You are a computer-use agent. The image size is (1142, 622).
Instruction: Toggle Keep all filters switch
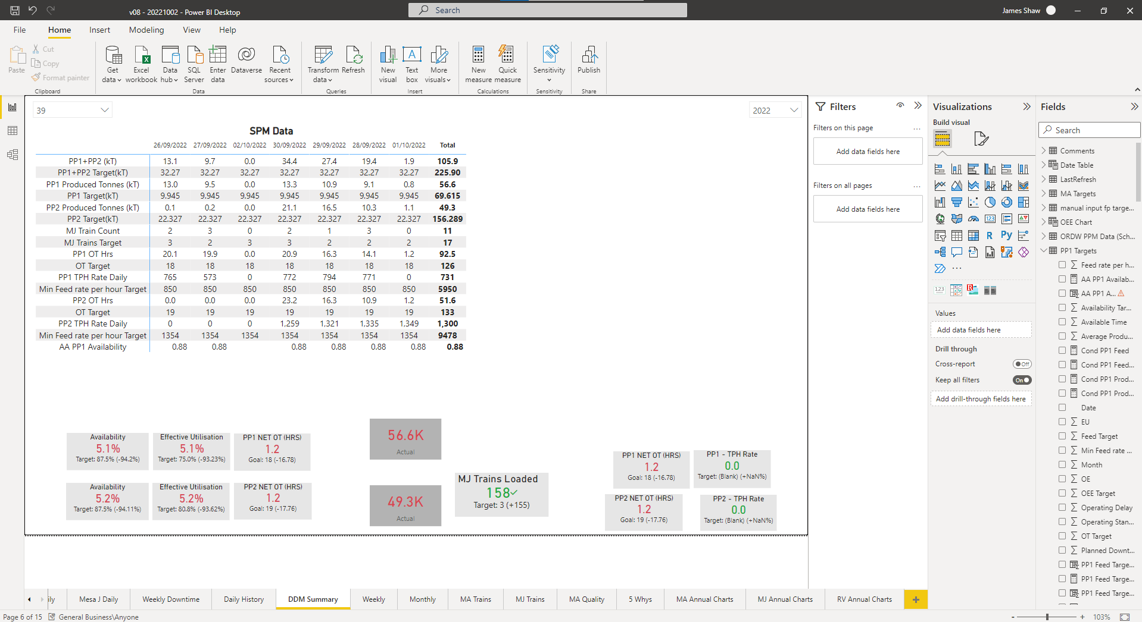(x=1022, y=380)
